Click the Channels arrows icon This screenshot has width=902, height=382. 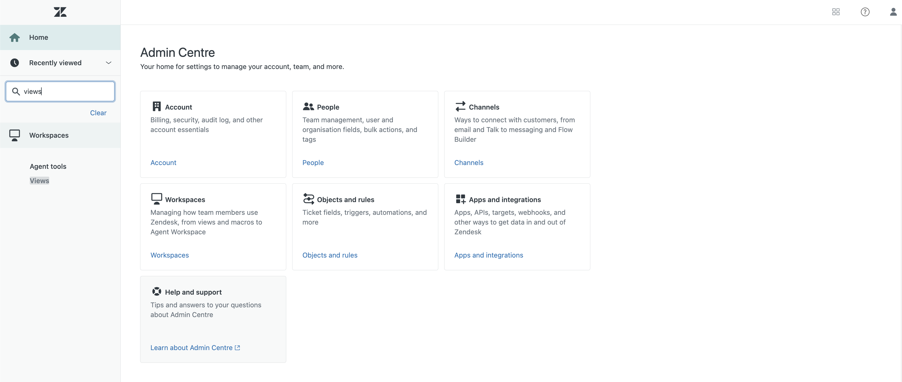pyautogui.click(x=460, y=106)
